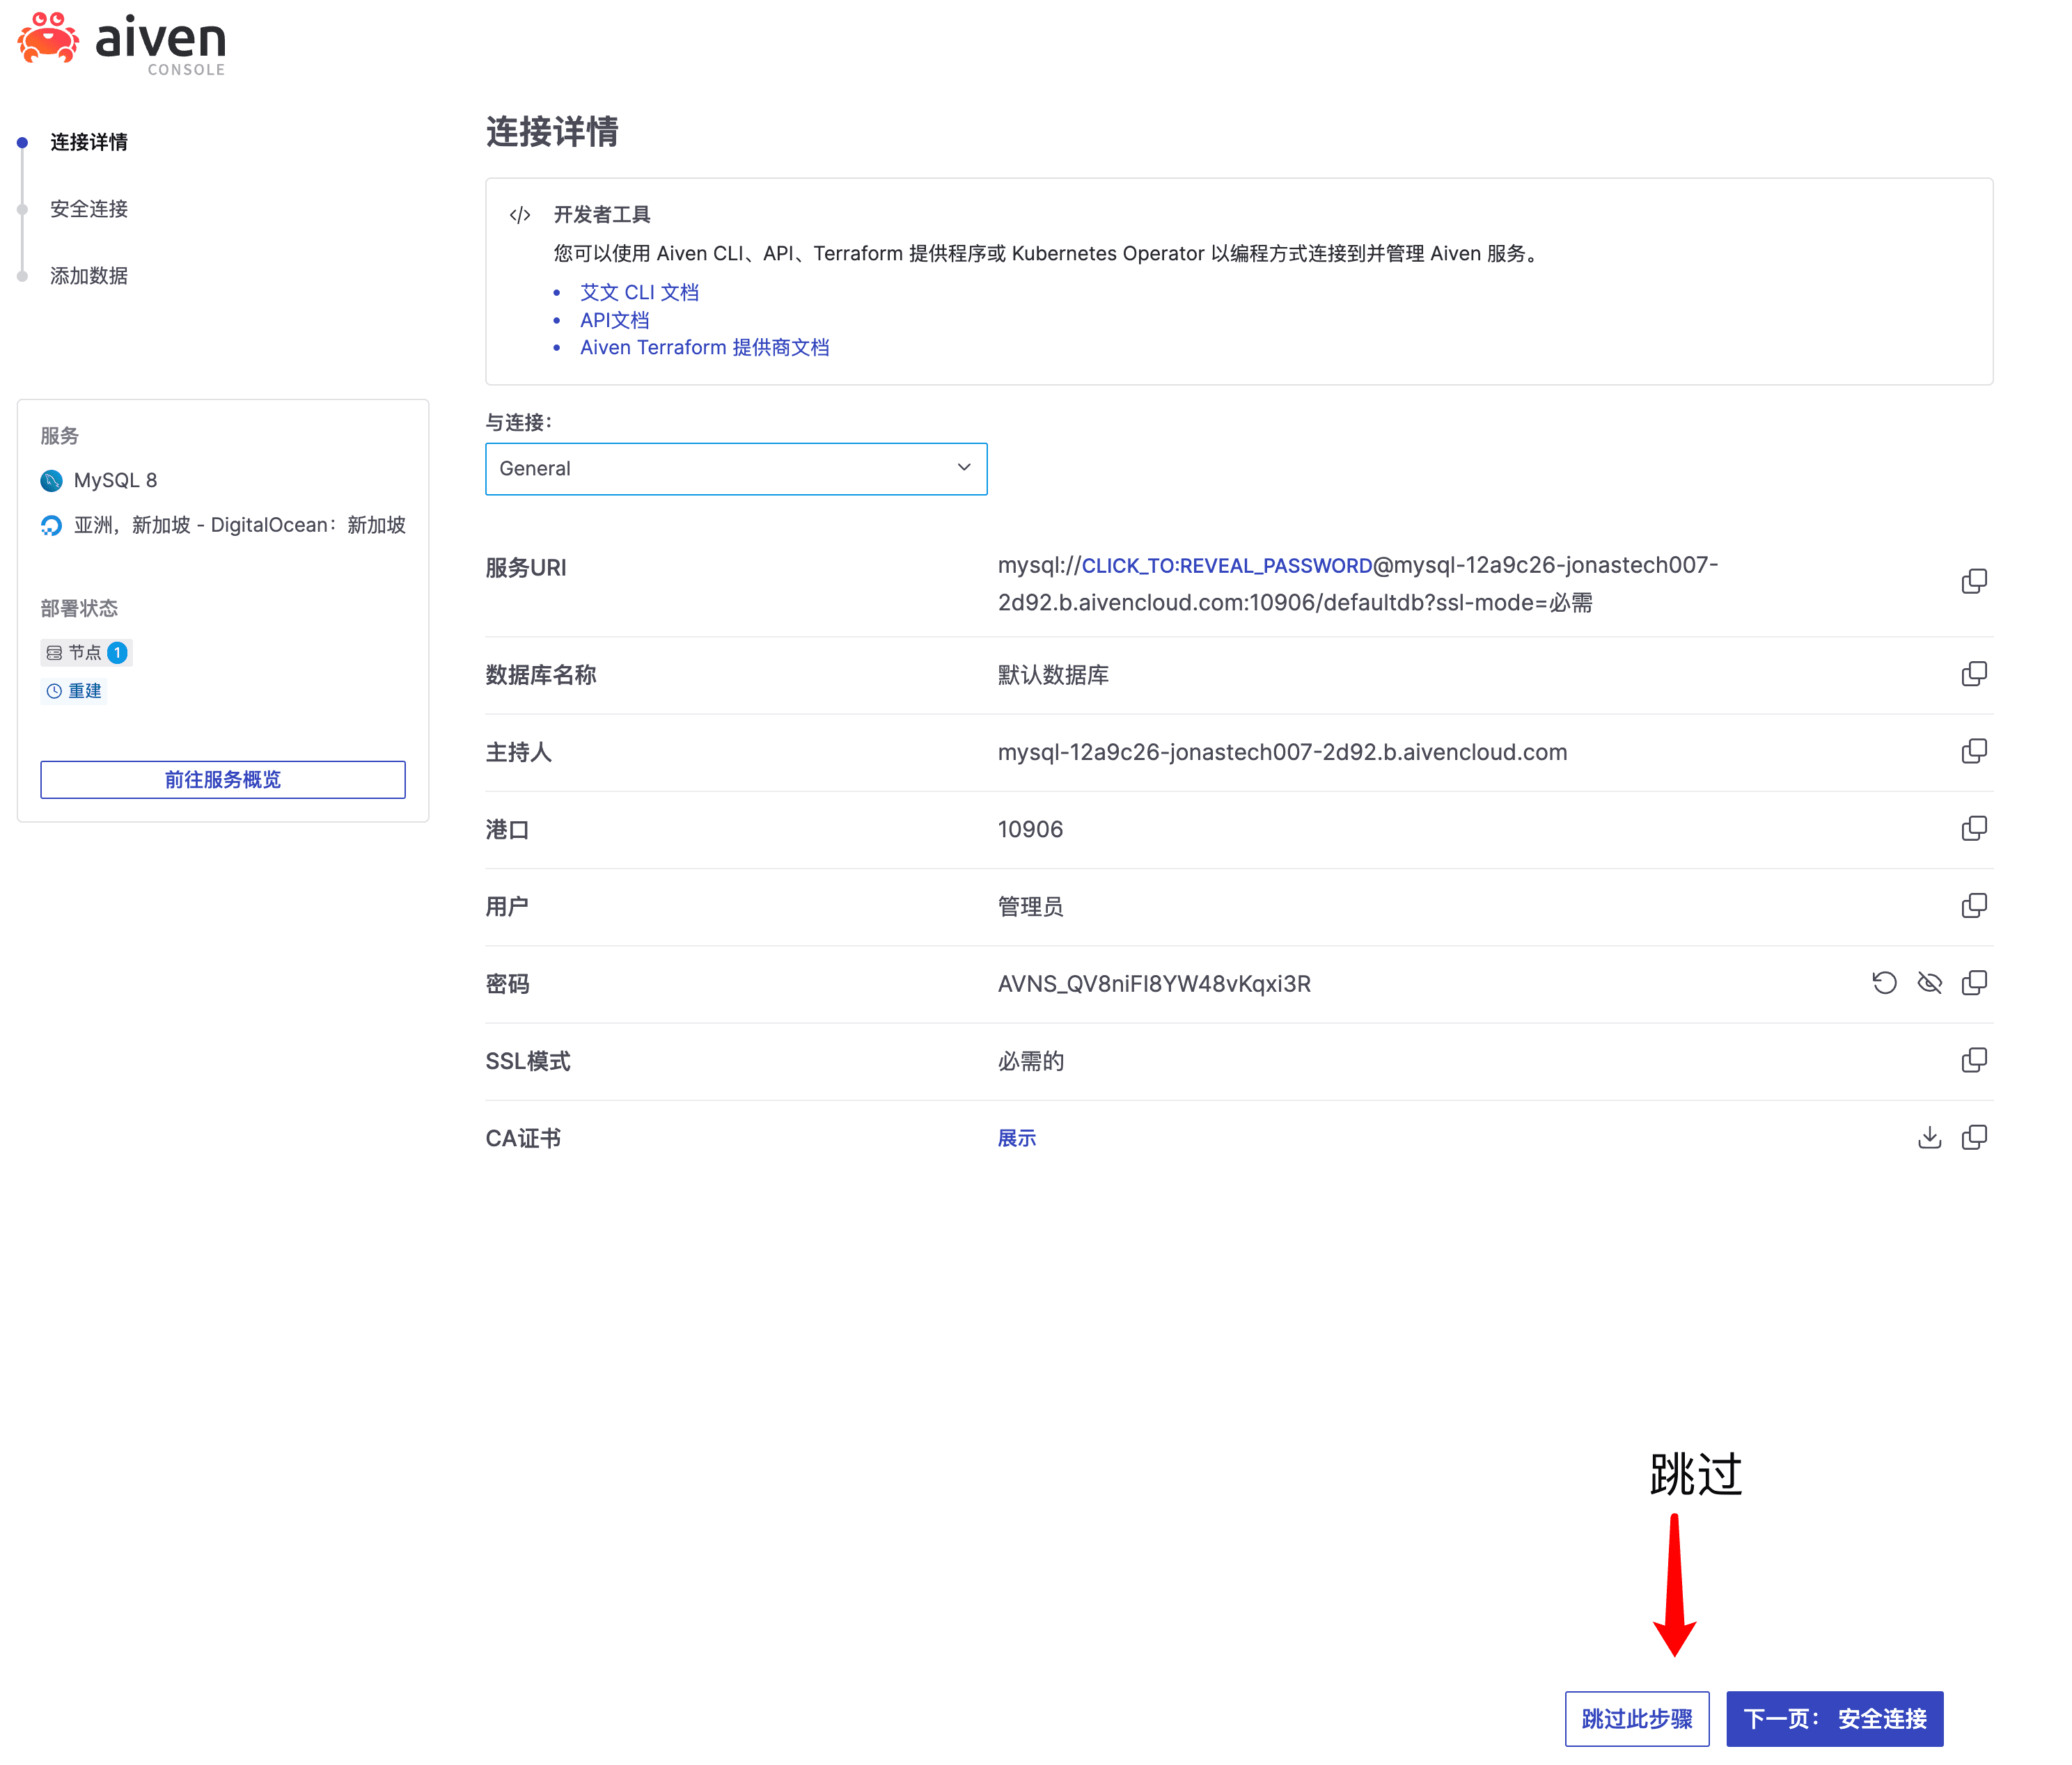
Task: Open Aiven Terraform 提供商文档 link
Action: (704, 347)
